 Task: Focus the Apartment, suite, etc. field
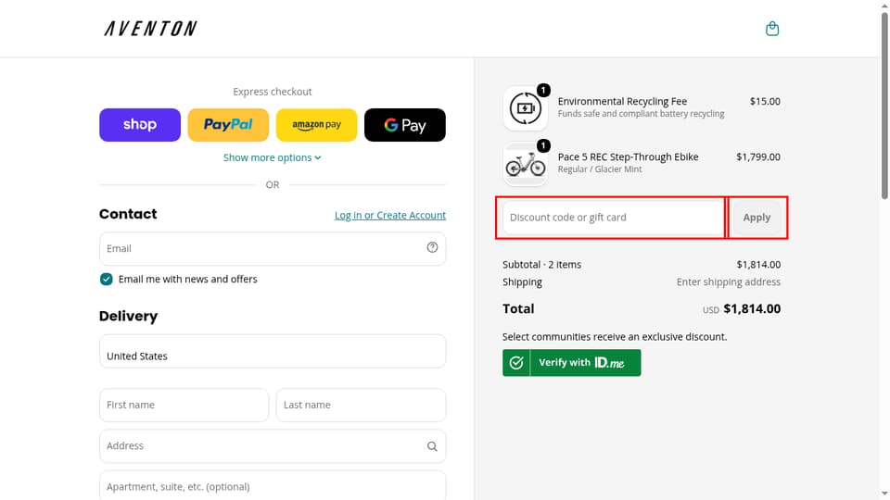point(273,485)
